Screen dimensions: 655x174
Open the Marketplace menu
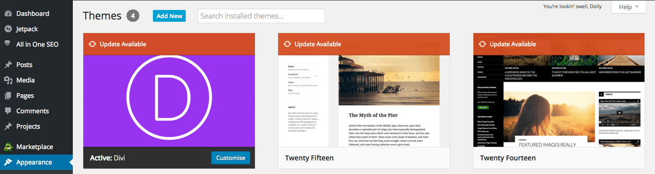(36, 147)
